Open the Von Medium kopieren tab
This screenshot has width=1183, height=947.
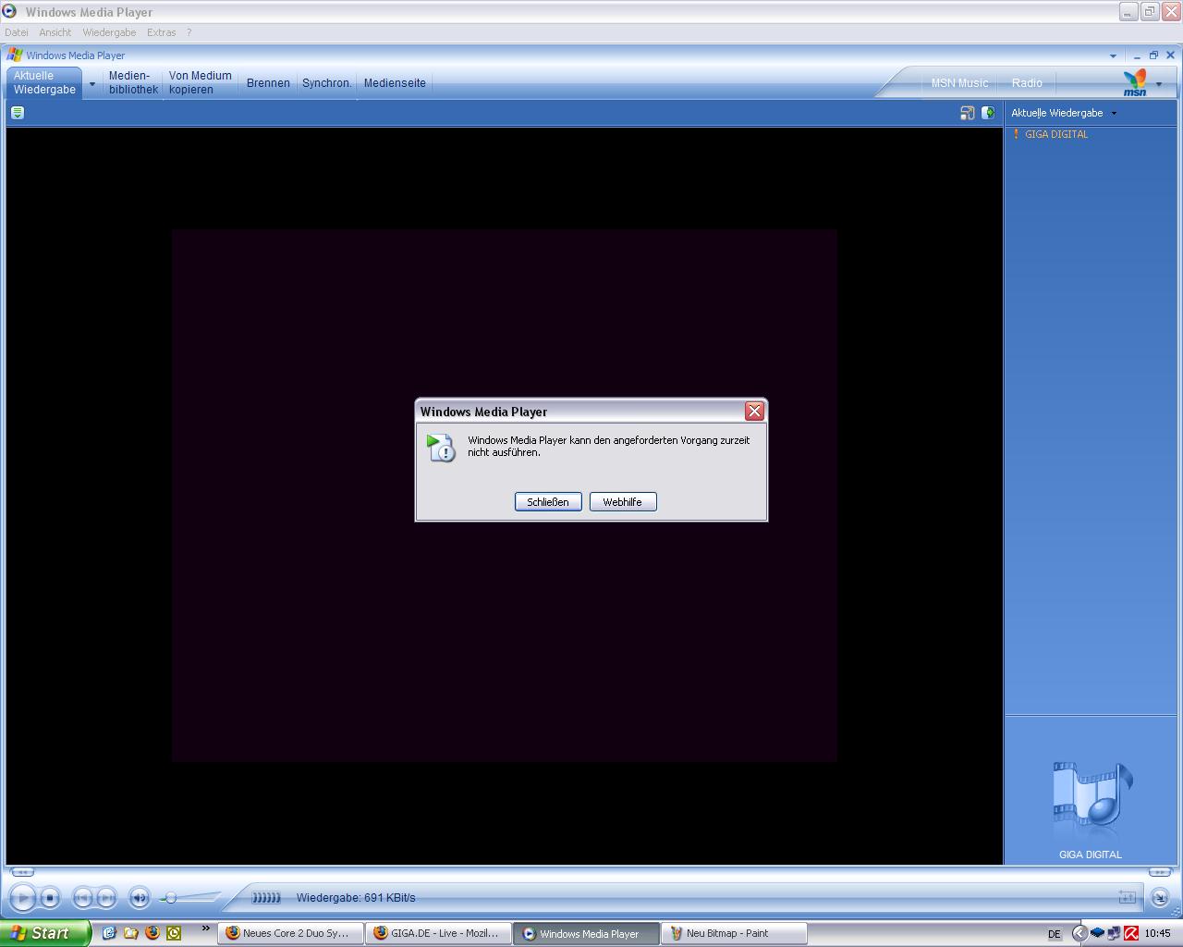click(x=200, y=82)
